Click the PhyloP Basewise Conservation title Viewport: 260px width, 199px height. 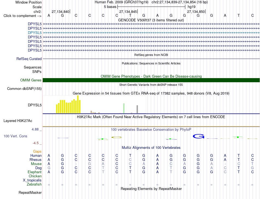click(x=151, y=130)
